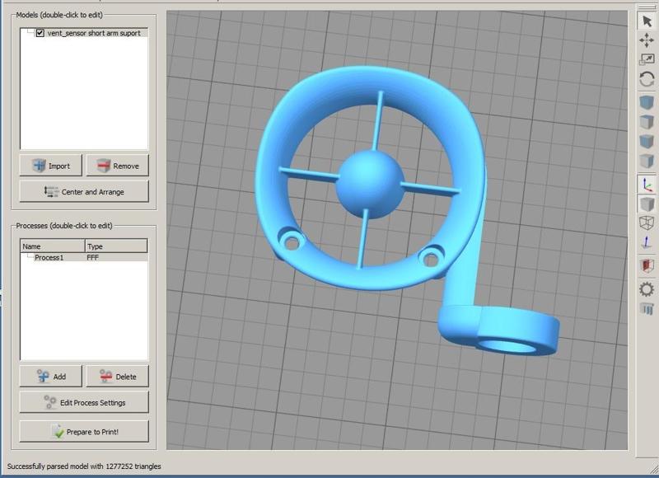
Task: Remove the selected model
Action: point(117,166)
